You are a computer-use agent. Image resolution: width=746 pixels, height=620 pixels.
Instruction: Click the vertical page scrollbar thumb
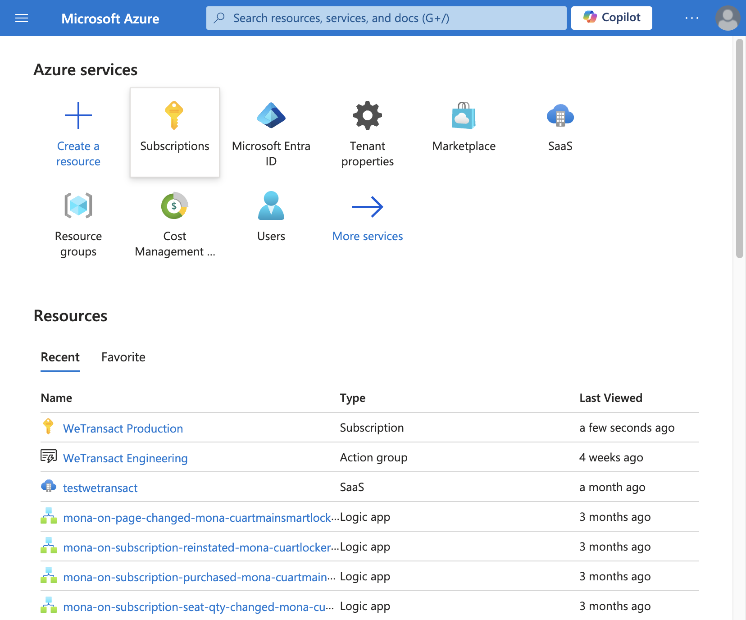739,149
